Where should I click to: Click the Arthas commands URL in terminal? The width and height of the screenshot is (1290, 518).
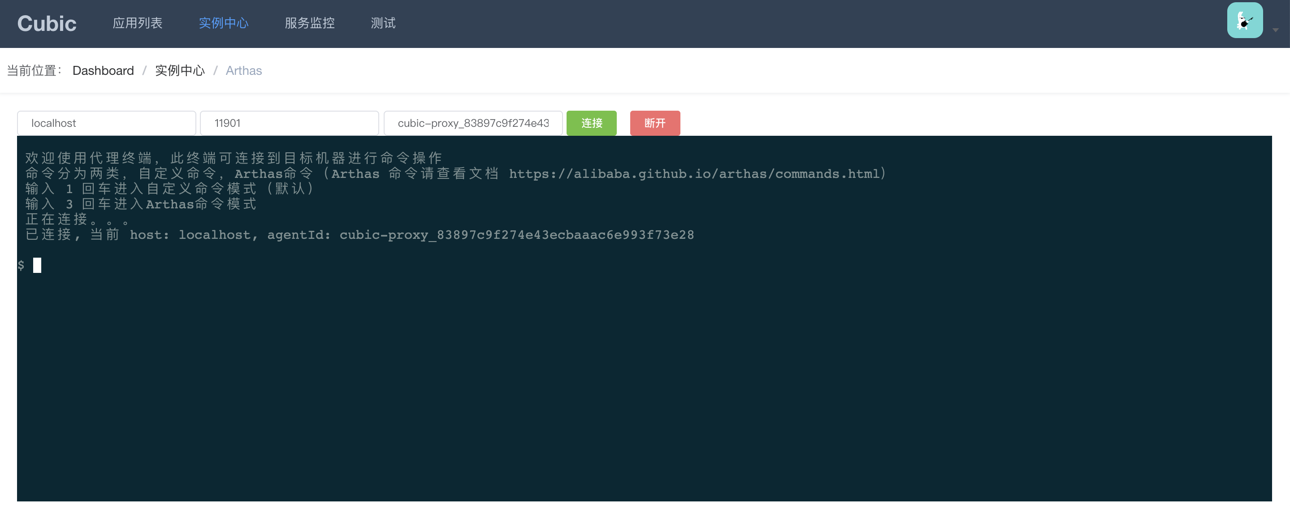click(x=694, y=174)
